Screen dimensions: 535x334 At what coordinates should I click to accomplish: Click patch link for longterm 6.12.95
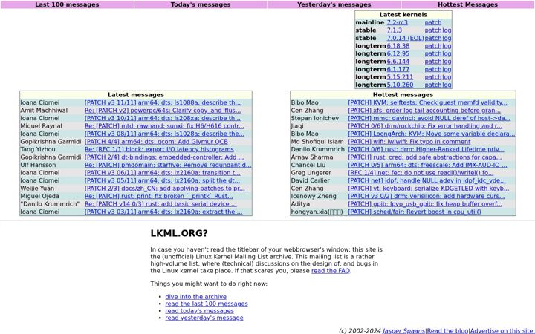tap(433, 54)
